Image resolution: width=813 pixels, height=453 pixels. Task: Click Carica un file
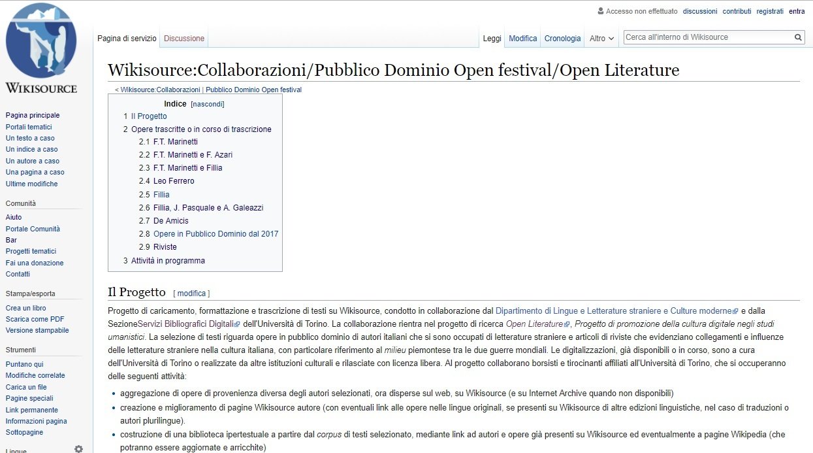coord(26,387)
